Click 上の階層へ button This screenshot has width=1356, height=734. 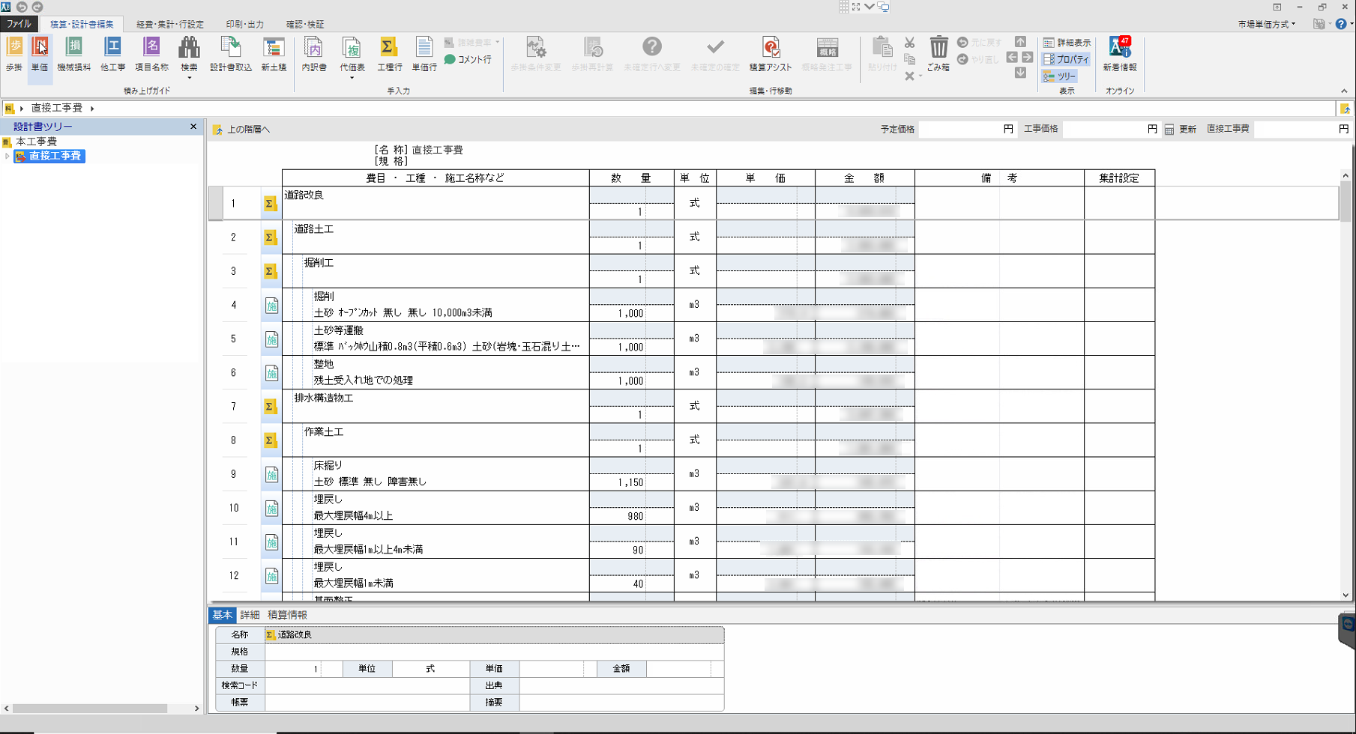pos(242,130)
